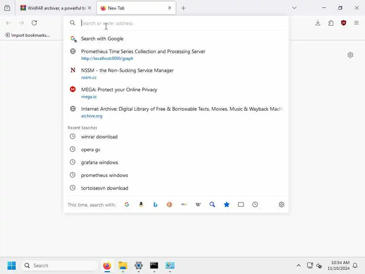365x274 pixels.
Task: Open Internet Archive Digital Library suggestion
Action: click(176, 112)
